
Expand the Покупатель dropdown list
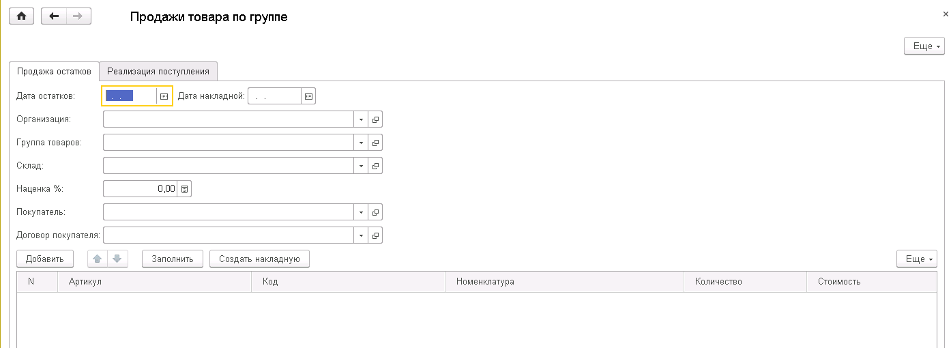tap(361, 212)
